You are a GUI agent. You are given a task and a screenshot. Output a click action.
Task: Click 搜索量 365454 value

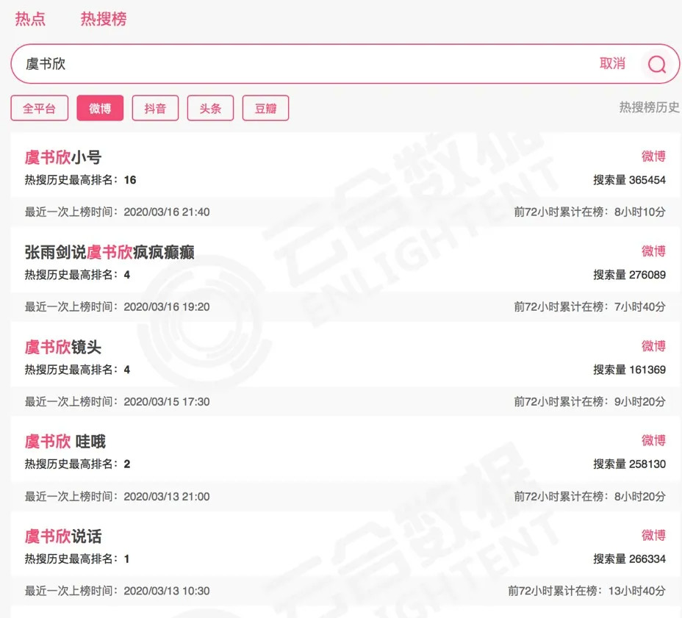coord(629,179)
